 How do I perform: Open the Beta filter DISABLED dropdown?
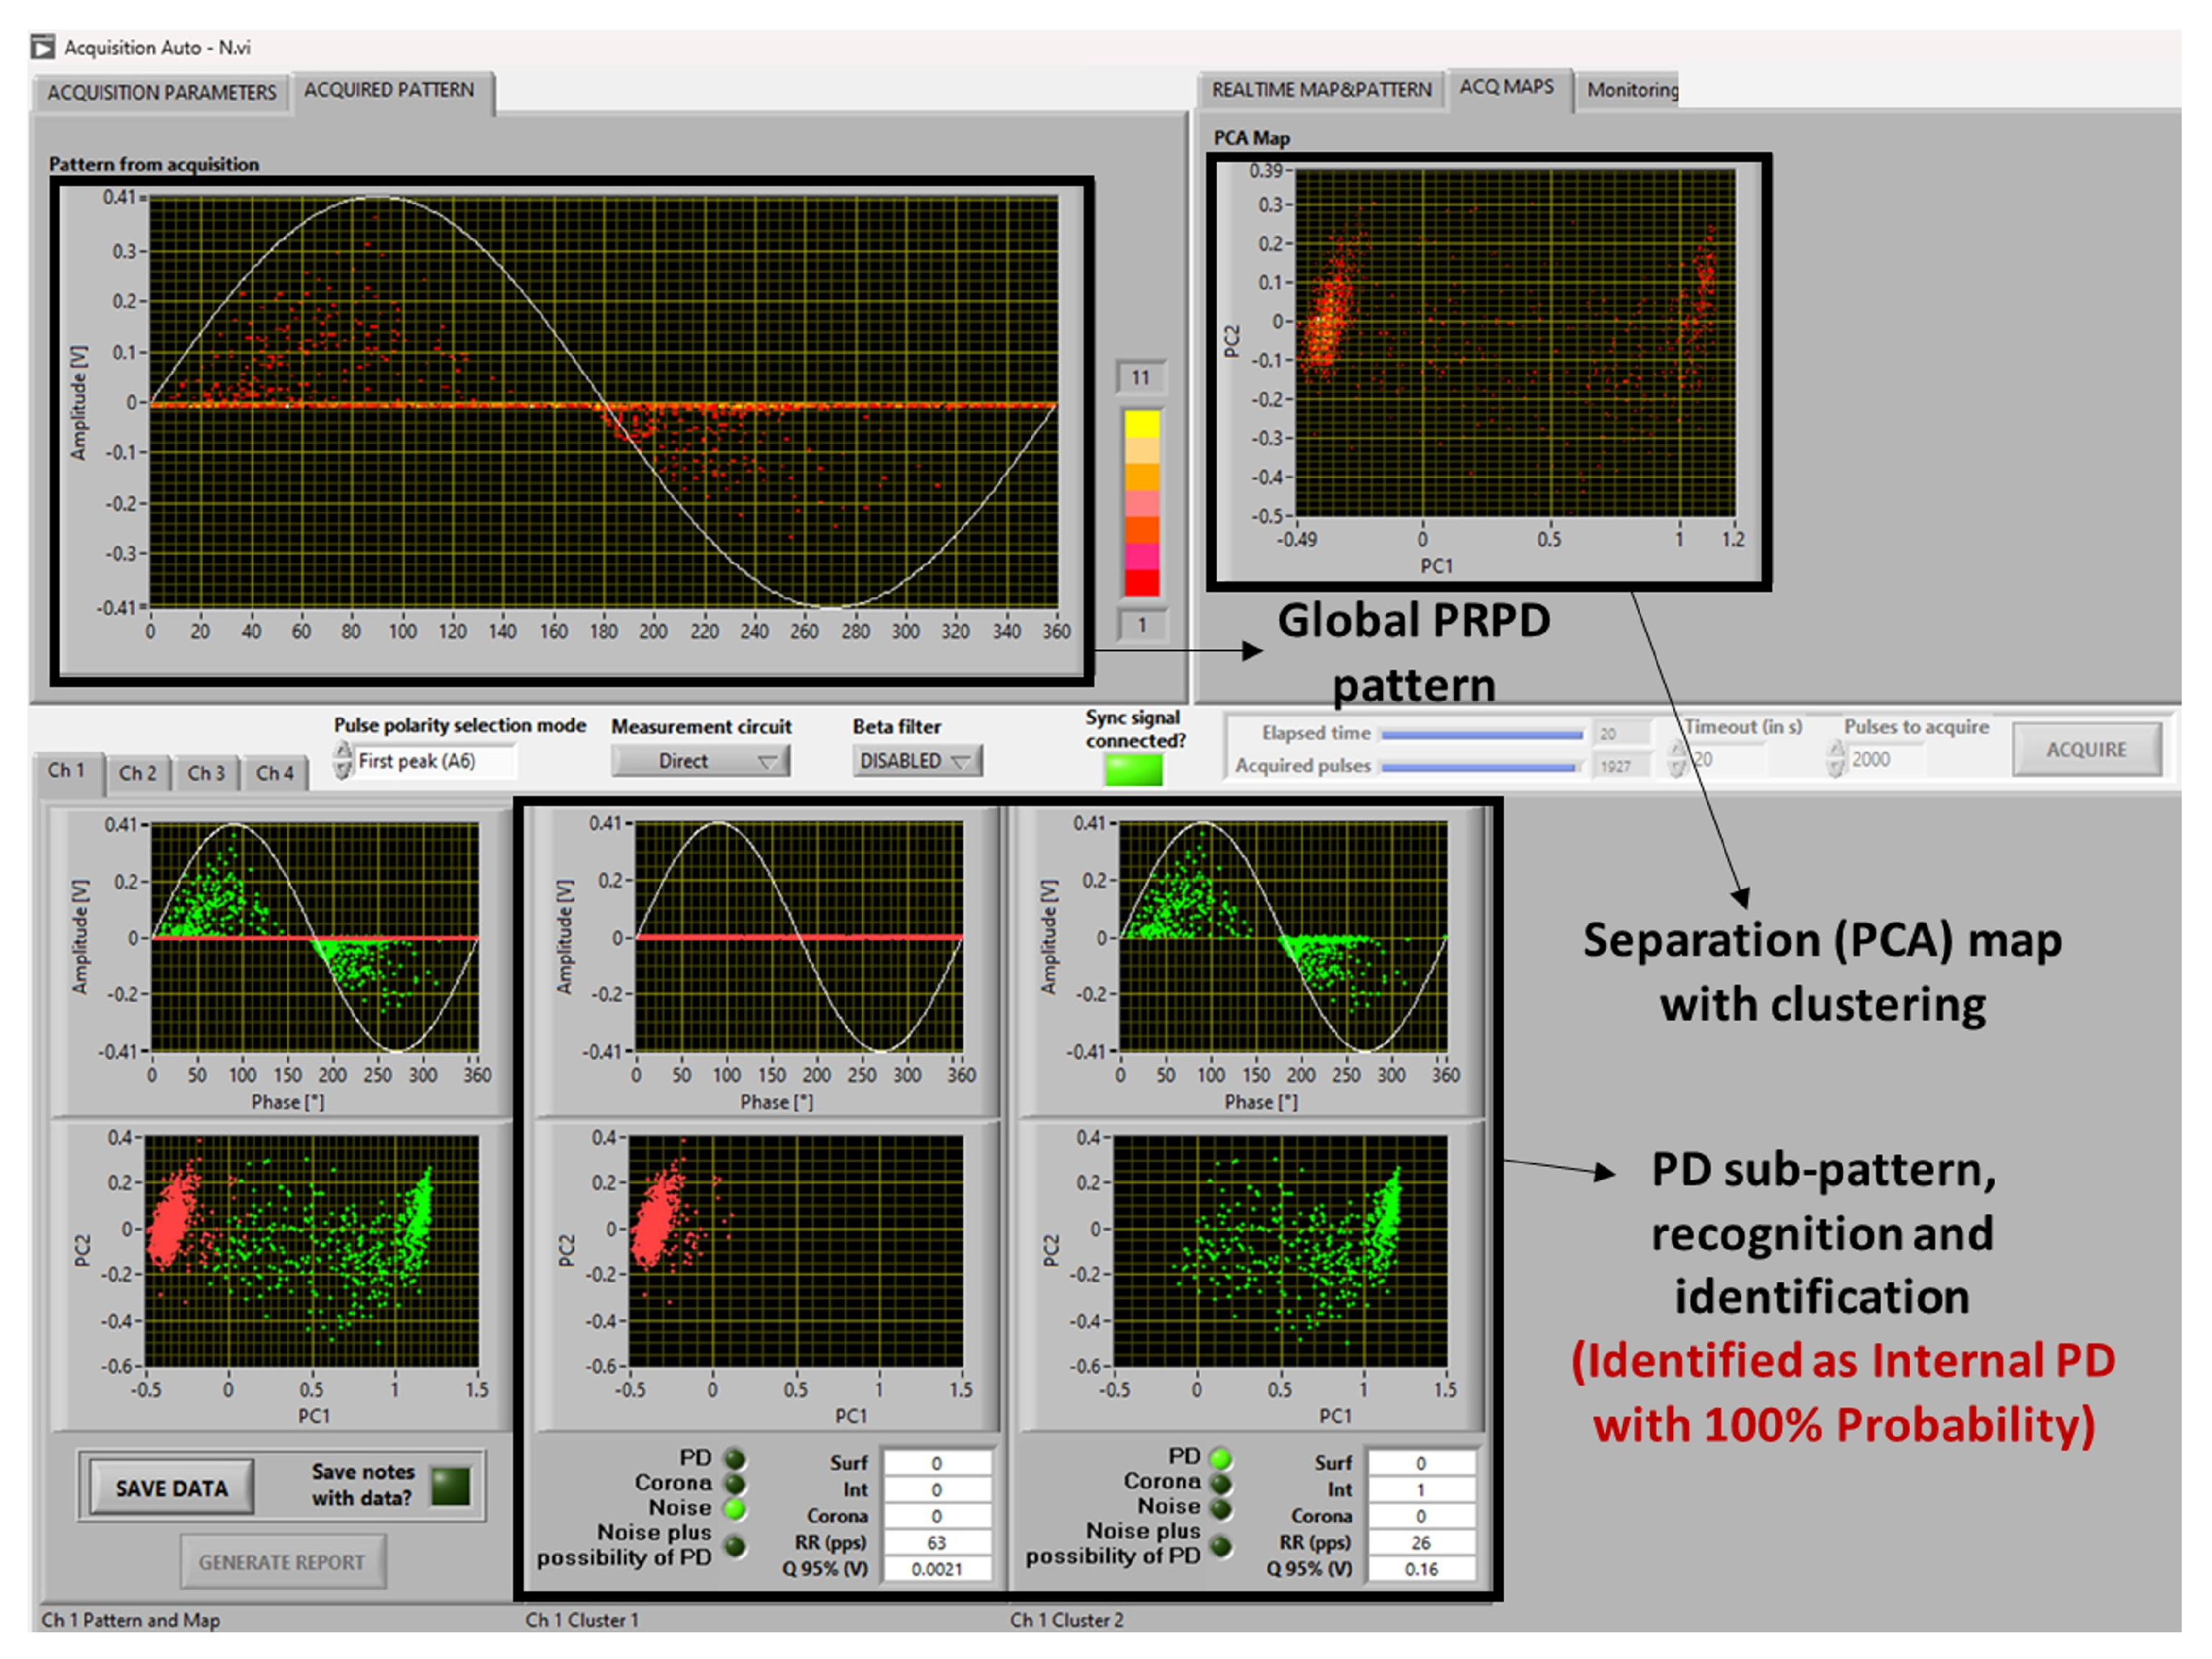click(916, 761)
